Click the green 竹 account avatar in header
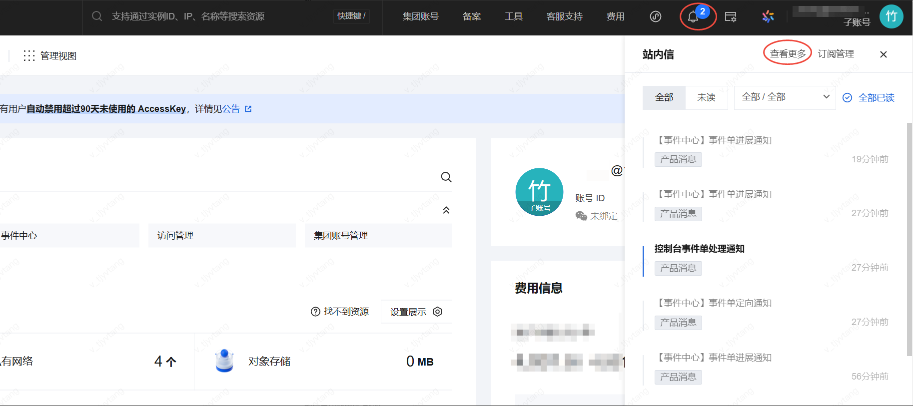This screenshot has height=406, width=913. click(891, 16)
